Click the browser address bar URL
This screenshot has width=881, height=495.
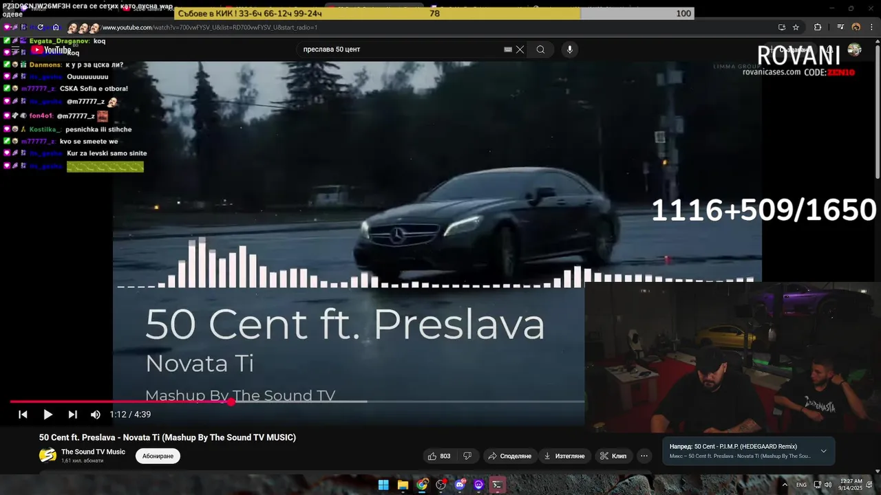point(209,27)
